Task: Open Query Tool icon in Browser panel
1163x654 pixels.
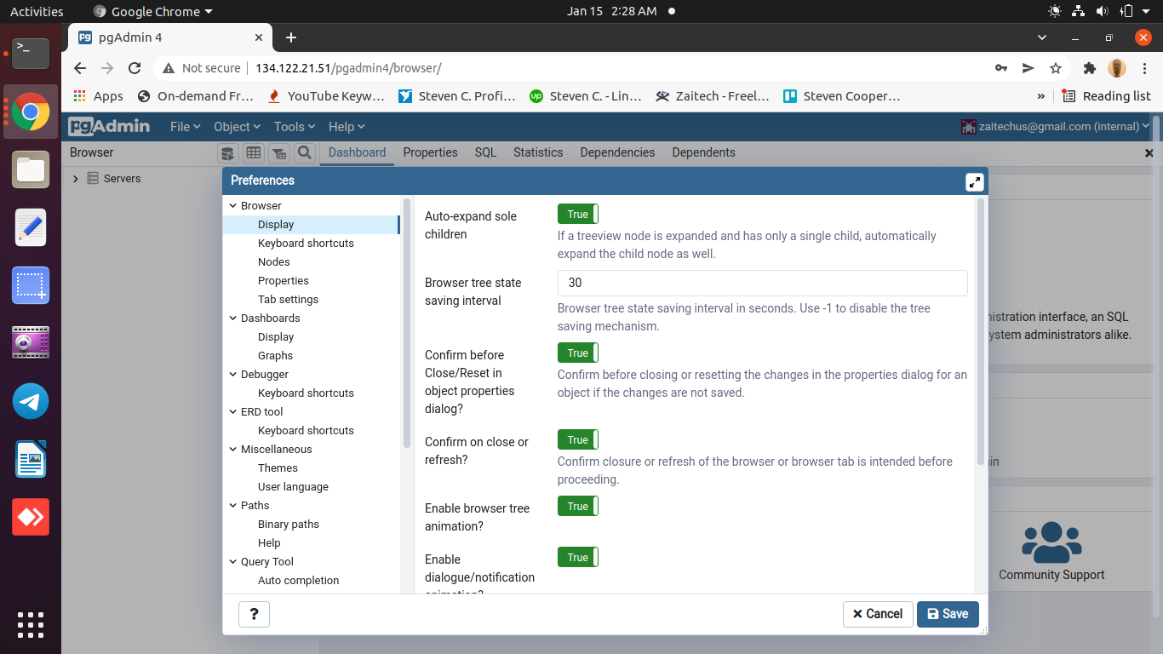Action: coord(227,153)
